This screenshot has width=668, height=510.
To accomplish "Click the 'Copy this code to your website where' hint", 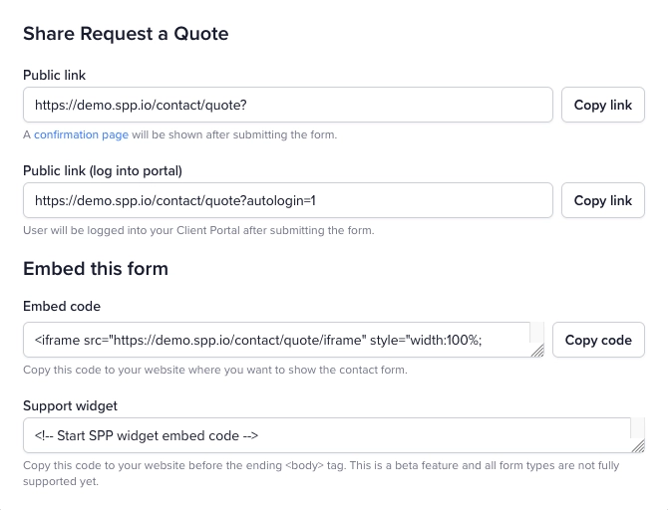I will click(x=215, y=370).
